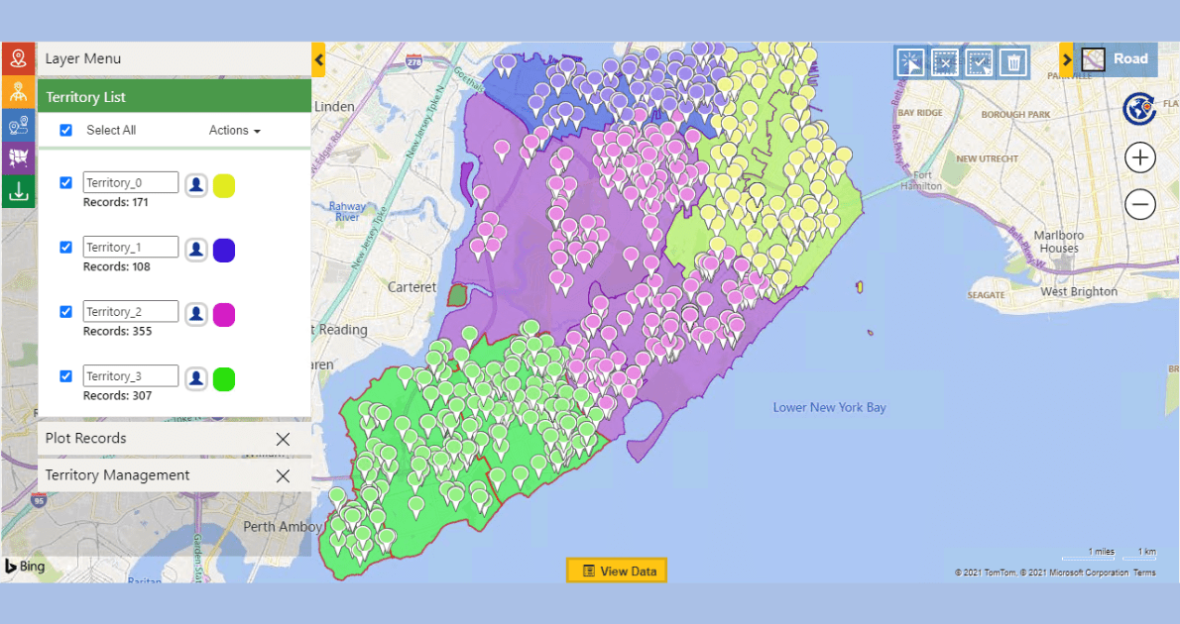Edit the Territory_0 name field
1180x624 pixels.
131,182
